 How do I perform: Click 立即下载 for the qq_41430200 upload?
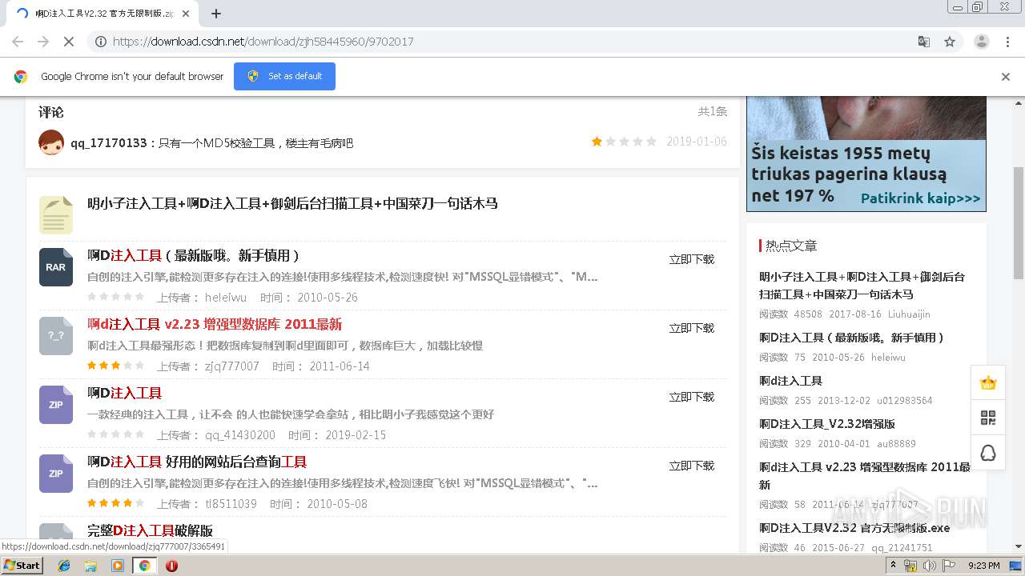(692, 397)
